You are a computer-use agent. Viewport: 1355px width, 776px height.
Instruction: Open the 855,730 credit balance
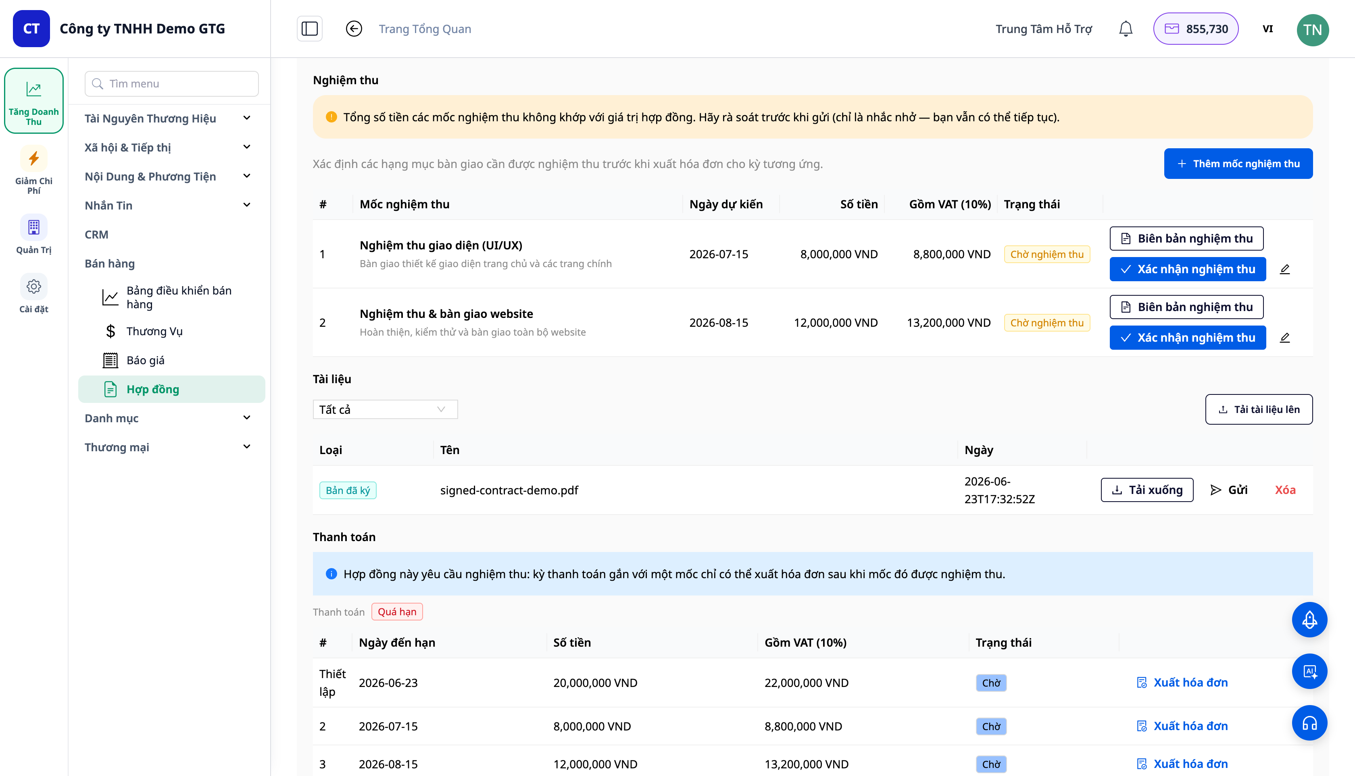[1195, 29]
